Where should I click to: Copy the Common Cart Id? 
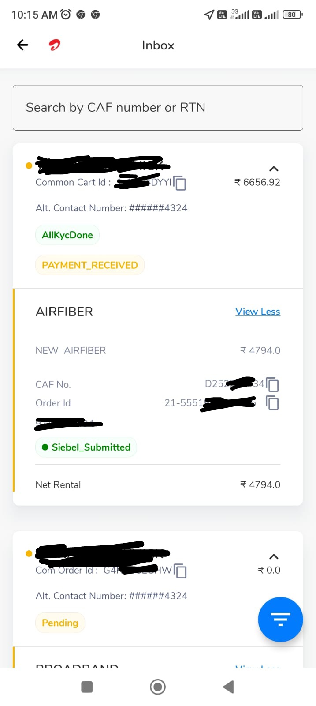click(180, 183)
